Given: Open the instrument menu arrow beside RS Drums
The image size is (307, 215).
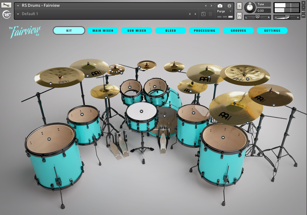Looking at the screenshot, I should (18, 6).
